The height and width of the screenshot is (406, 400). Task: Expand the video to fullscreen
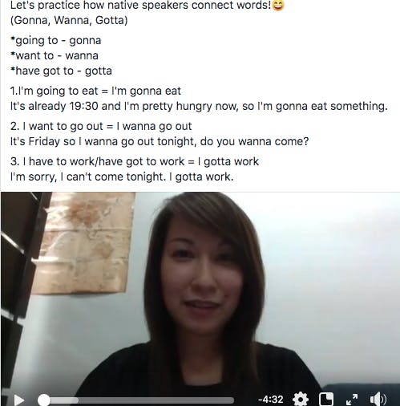[x=352, y=400]
